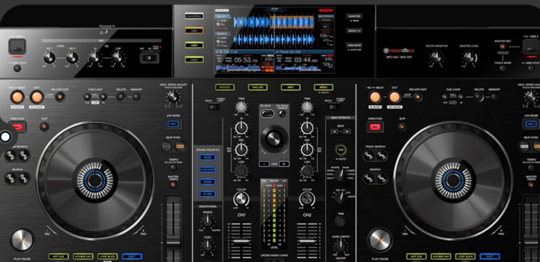Click the left deck jog wheel center
Screen dimensions: 540x262
(x=95, y=179)
